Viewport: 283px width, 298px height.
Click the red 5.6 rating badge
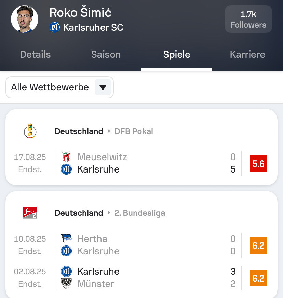tap(258, 163)
